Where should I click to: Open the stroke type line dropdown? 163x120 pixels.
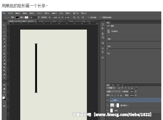44,17
